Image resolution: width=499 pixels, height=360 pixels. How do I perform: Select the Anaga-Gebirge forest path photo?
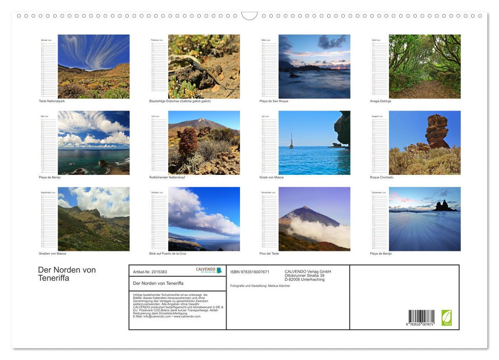point(424,66)
